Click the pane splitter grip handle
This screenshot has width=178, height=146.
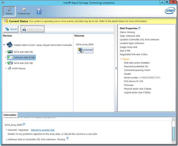coord(116,68)
